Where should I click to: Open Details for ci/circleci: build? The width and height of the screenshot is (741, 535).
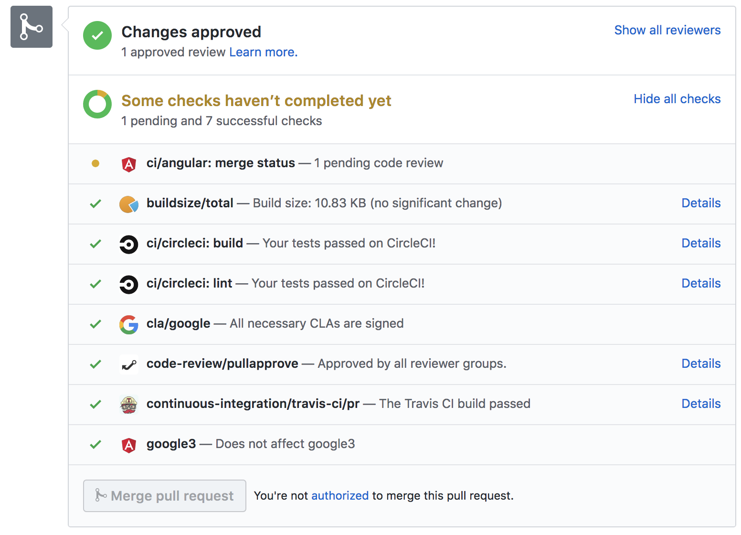pyautogui.click(x=701, y=243)
